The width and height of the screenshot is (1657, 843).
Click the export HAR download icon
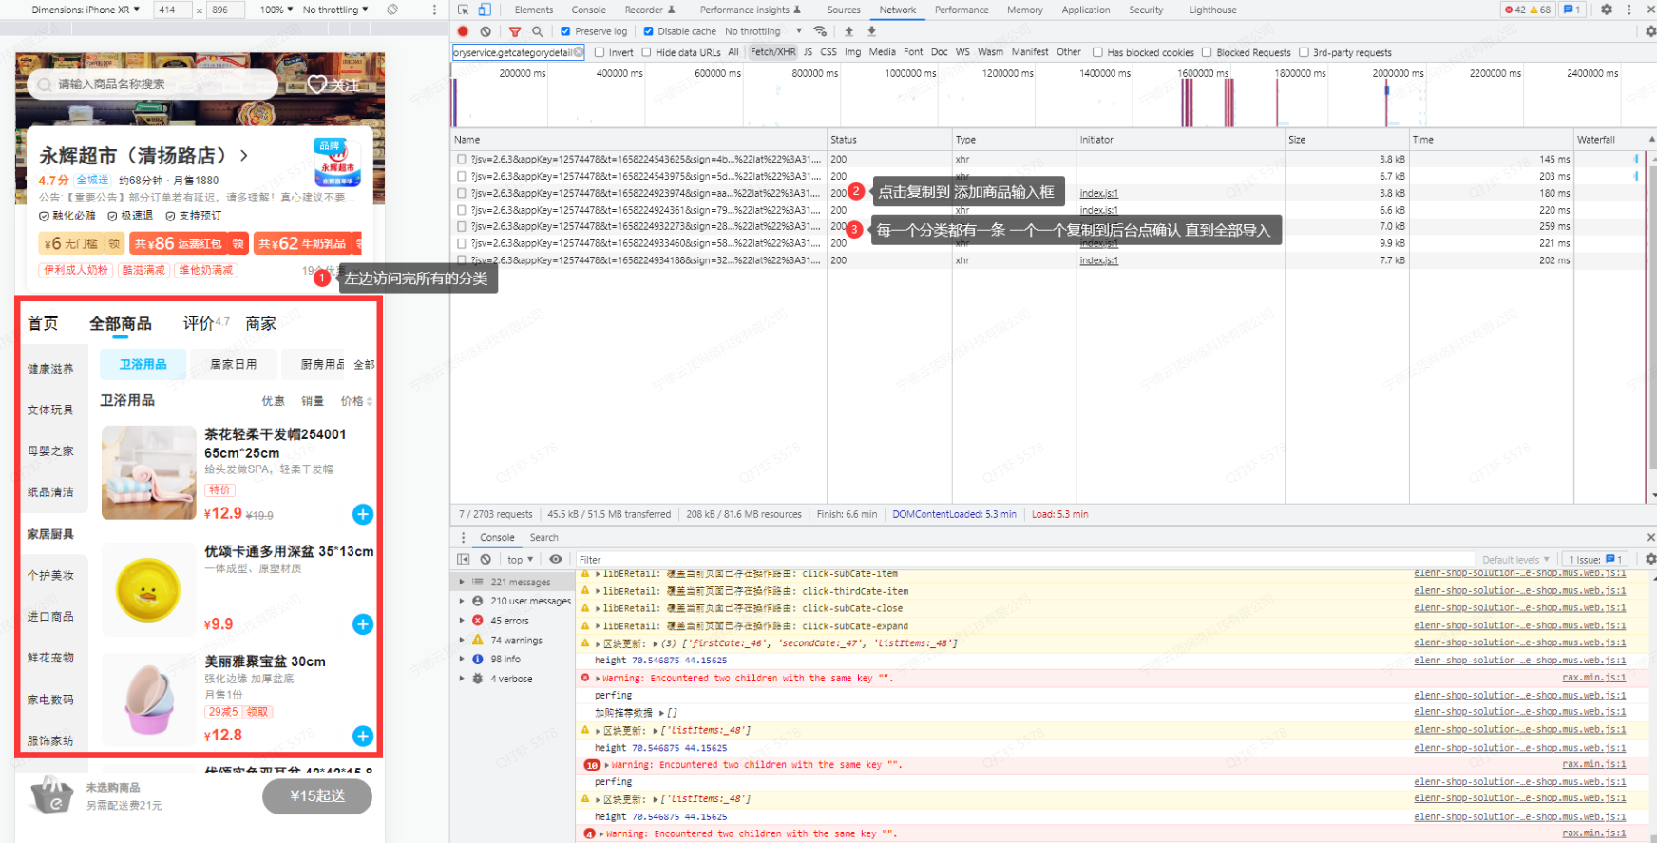pos(871,31)
